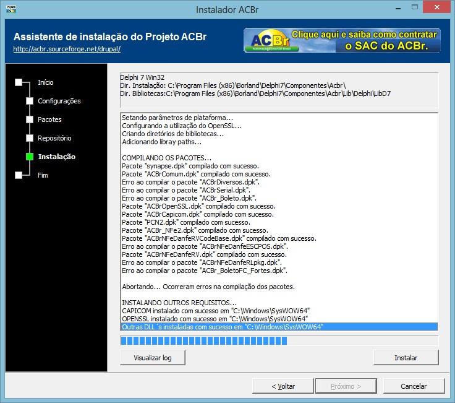Click the Cancelar button

coord(414,386)
